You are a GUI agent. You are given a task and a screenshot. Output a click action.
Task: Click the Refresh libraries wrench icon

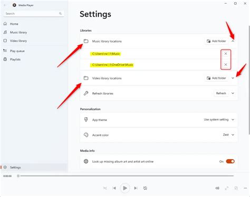[x=86, y=93]
